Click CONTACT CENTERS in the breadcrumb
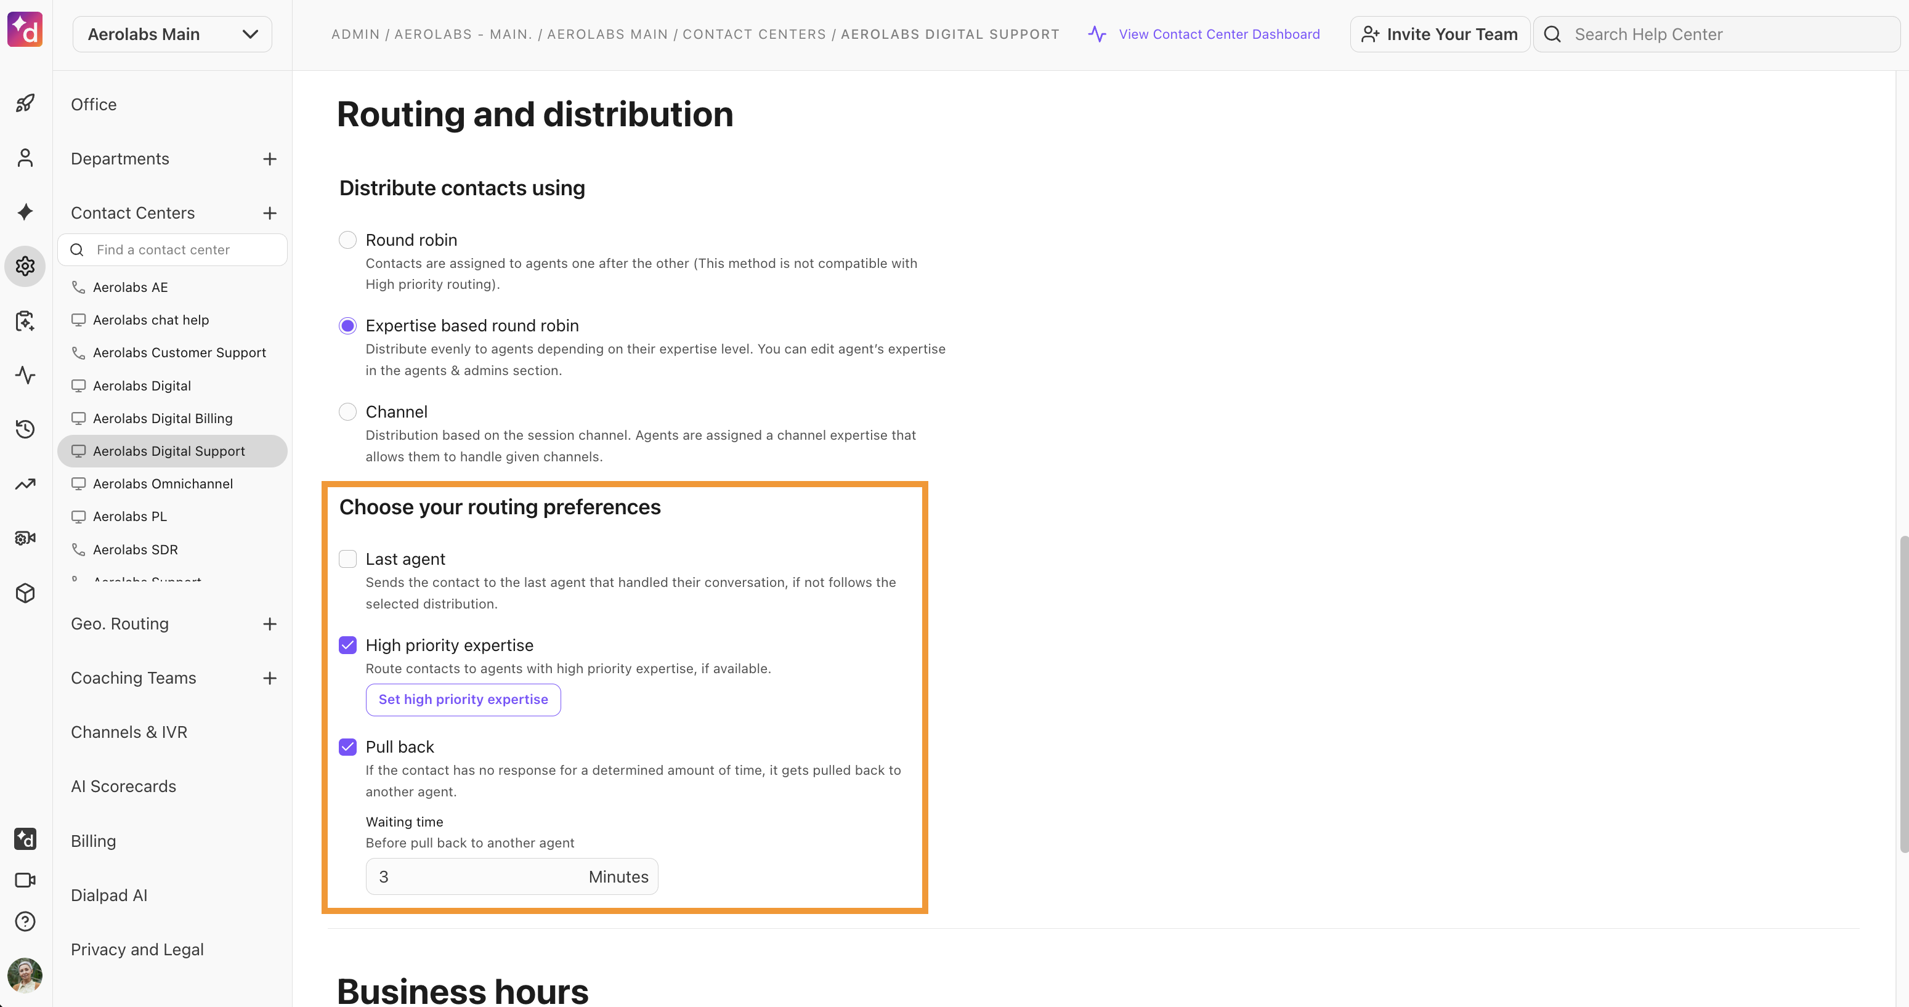This screenshot has height=1007, width=1909. 753,34
